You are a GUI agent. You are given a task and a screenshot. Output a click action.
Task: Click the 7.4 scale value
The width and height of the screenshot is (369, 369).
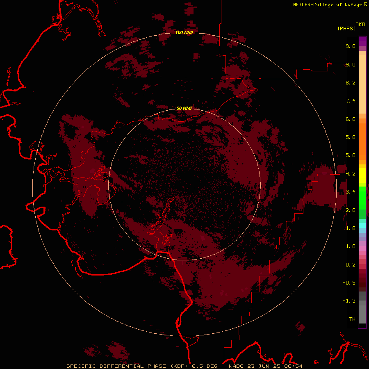pyautogui.click(x=351, y=101)
